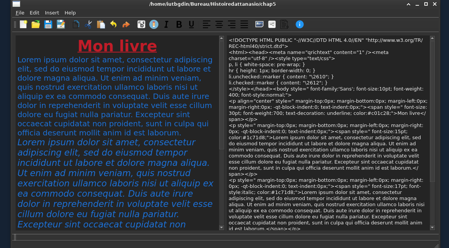Image resolution: width=449 pixels, height=248 pixels.
Task: Toggle bold formatting
Action: tap(179, 24)
